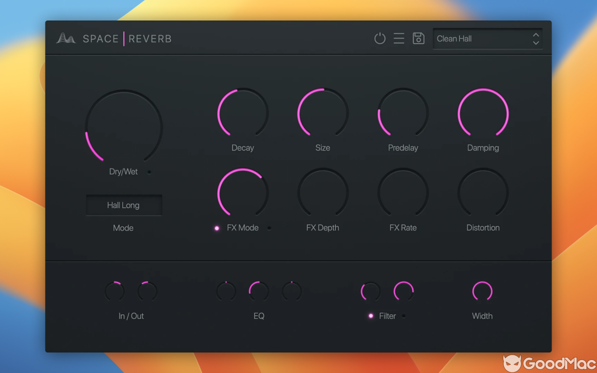
Task: Click the SPACE title text in the header
Action: point(100,39)
